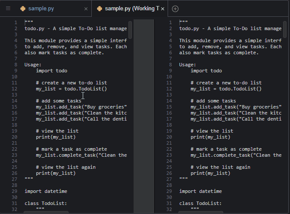The width and height of the screenshot is (290, 214).
Task: Click "Usage:" text in the right pane
Action: click(x=187, y=65)
